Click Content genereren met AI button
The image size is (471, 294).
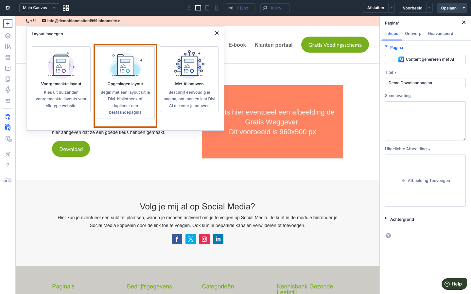click(425, 59)
